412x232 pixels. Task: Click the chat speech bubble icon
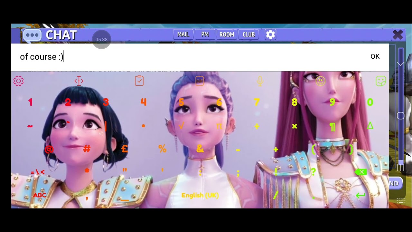tap(32, 35)
